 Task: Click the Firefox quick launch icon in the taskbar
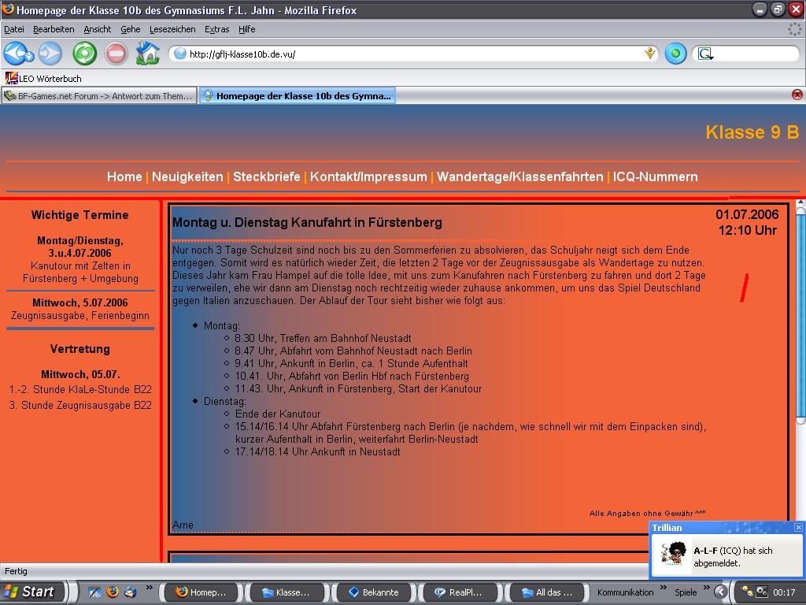click(x=113, y=592)
